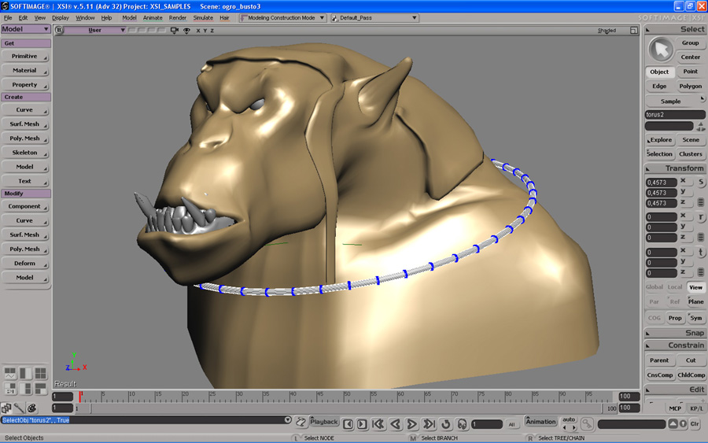Screen dimensions: 708x443
Task: Click the eye icon in viewport header
Action: [186, 31]
